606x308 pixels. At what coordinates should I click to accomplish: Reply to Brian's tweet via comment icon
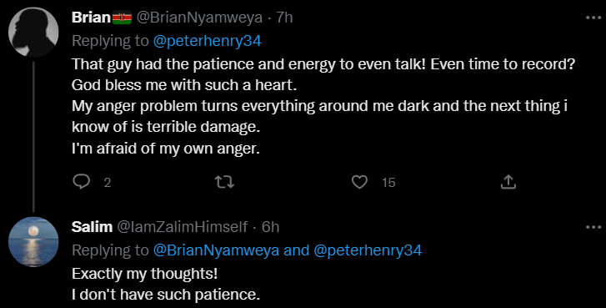(x=81, y=182)
